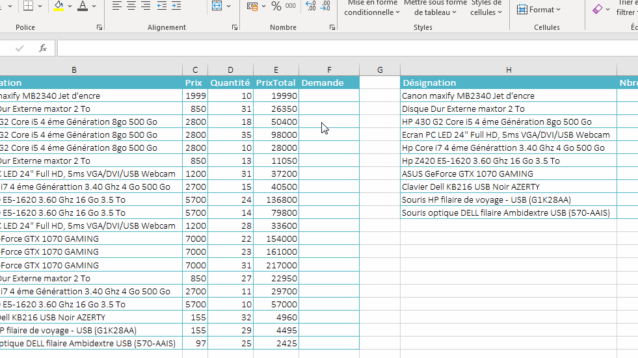Select column B header
The height and width of the screenshot is (358, 638).
tap(74, 70)
